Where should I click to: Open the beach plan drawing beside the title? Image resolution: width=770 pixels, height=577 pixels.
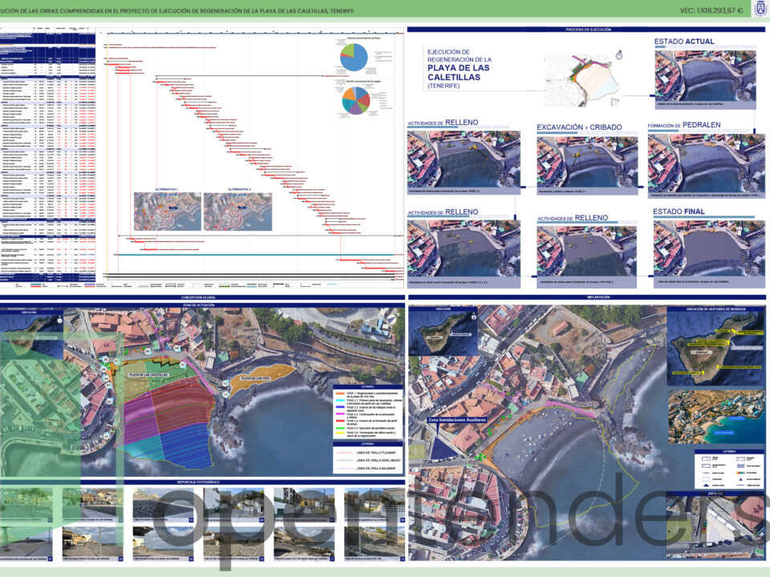tap(583, 79)
